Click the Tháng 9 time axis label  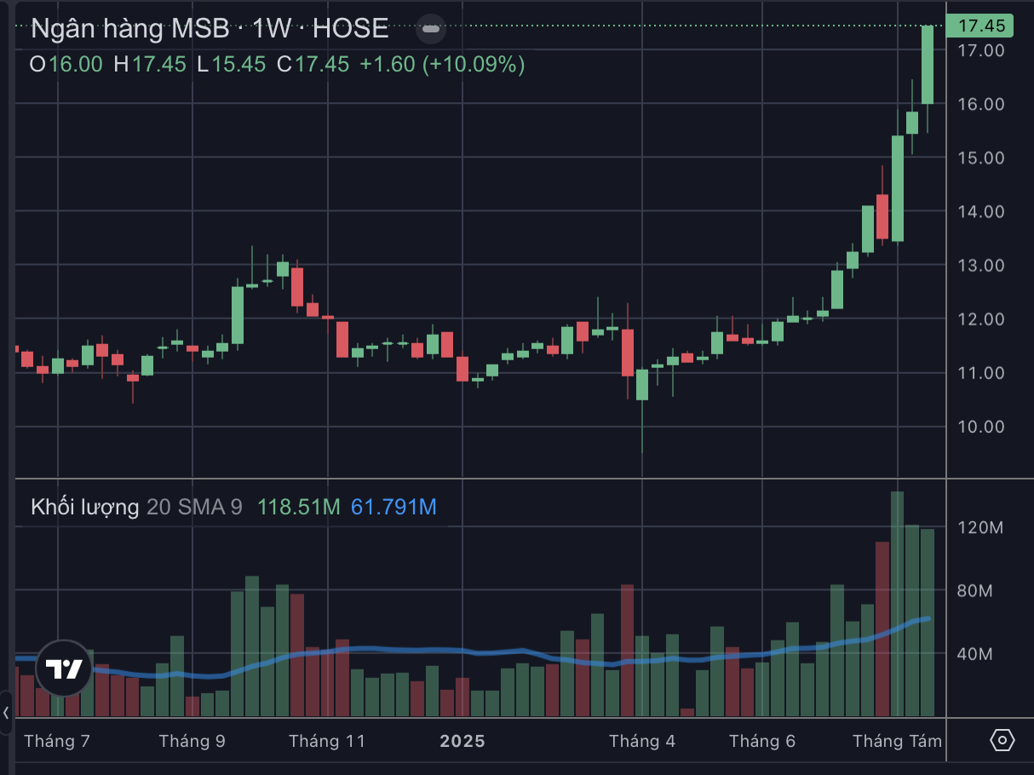pos(192,741)
